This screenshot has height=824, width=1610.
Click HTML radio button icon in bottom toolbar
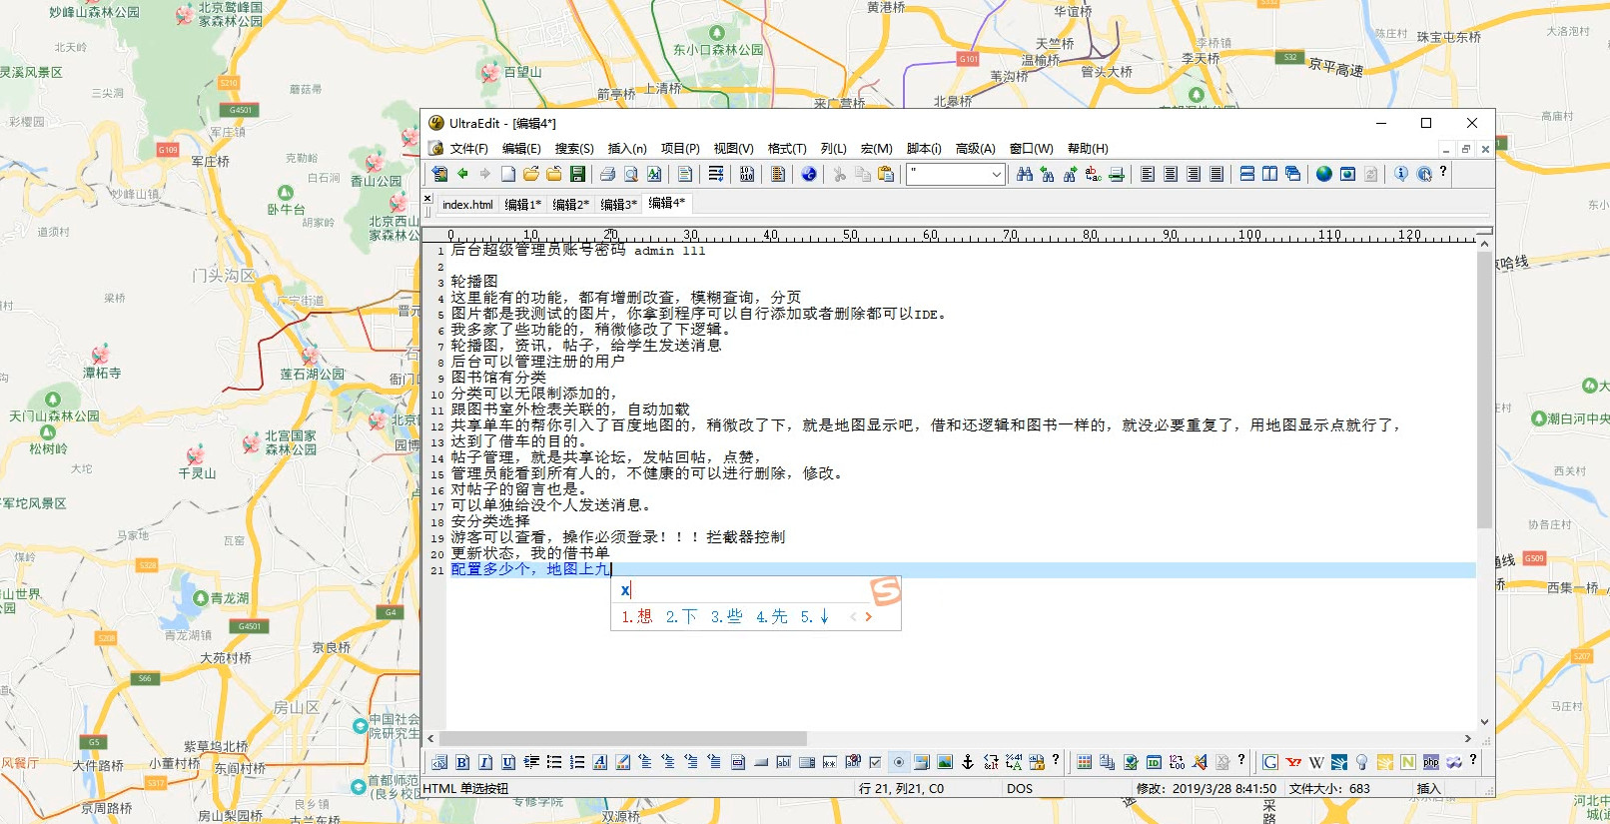(899, 762)
